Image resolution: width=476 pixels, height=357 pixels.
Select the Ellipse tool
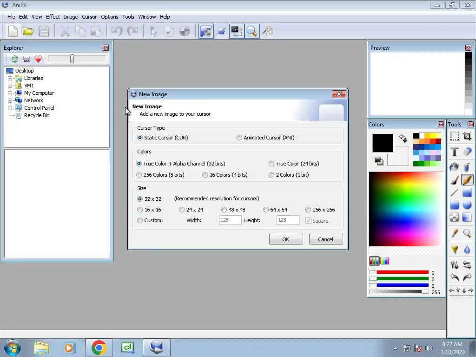(467, 205)
